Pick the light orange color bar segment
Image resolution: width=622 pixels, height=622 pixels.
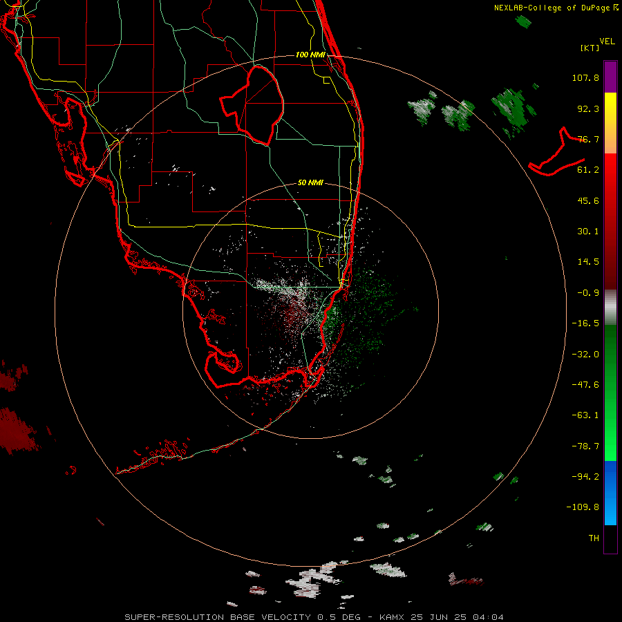click(610, 139)
